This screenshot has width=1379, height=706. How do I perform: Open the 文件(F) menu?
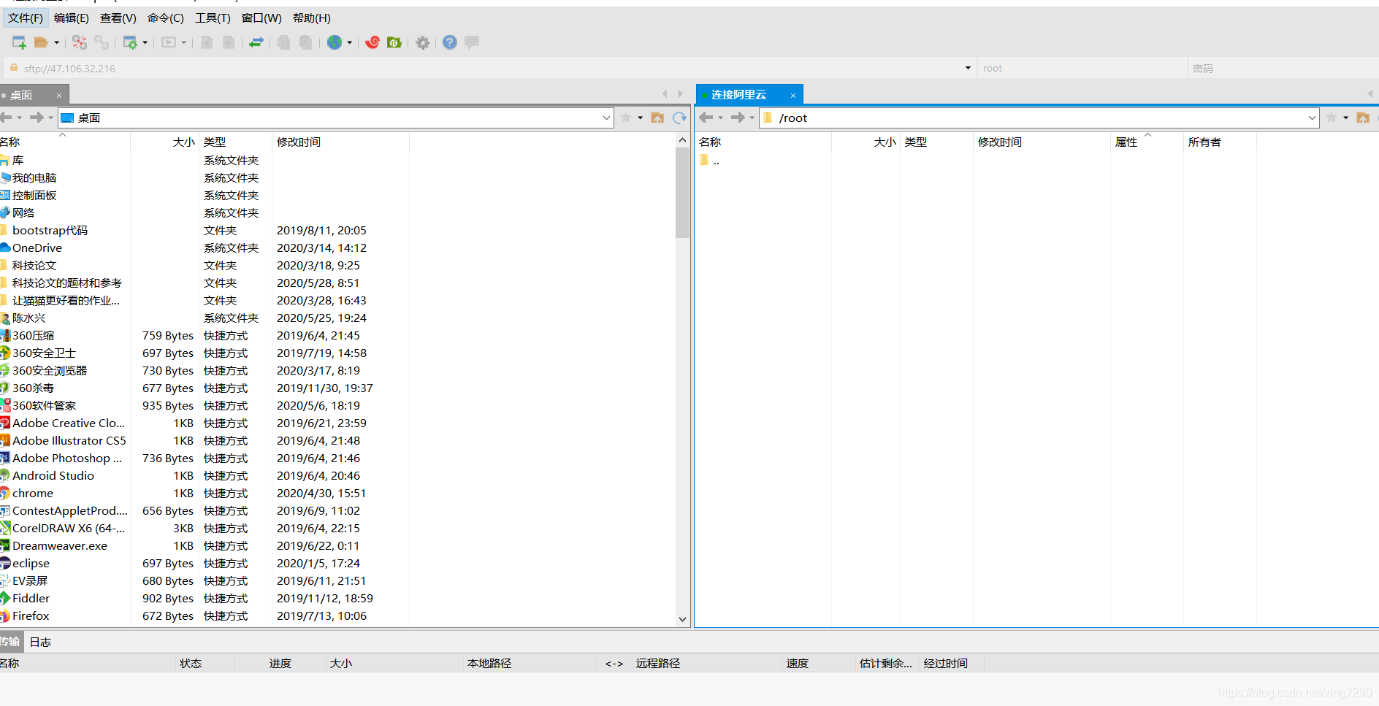click(x=26, y=18)
